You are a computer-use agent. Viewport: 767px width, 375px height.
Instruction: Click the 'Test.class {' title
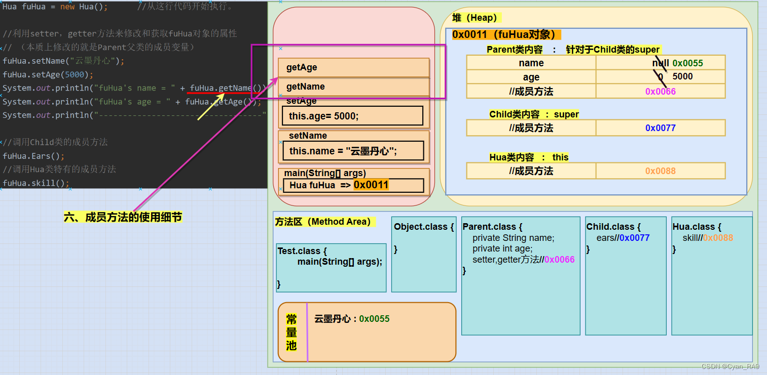point(302,251)
